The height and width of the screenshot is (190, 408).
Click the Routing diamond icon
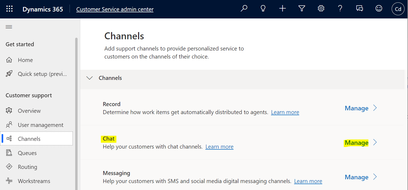[9, 167]
